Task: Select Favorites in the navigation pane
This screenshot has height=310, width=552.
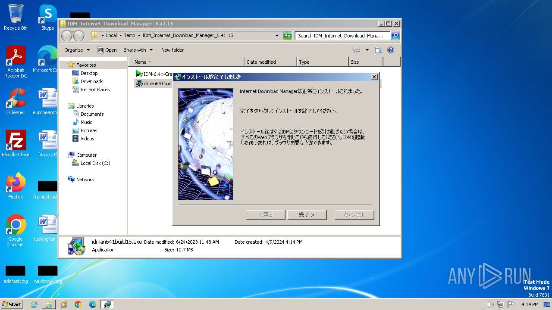Action: coord(86,65)
